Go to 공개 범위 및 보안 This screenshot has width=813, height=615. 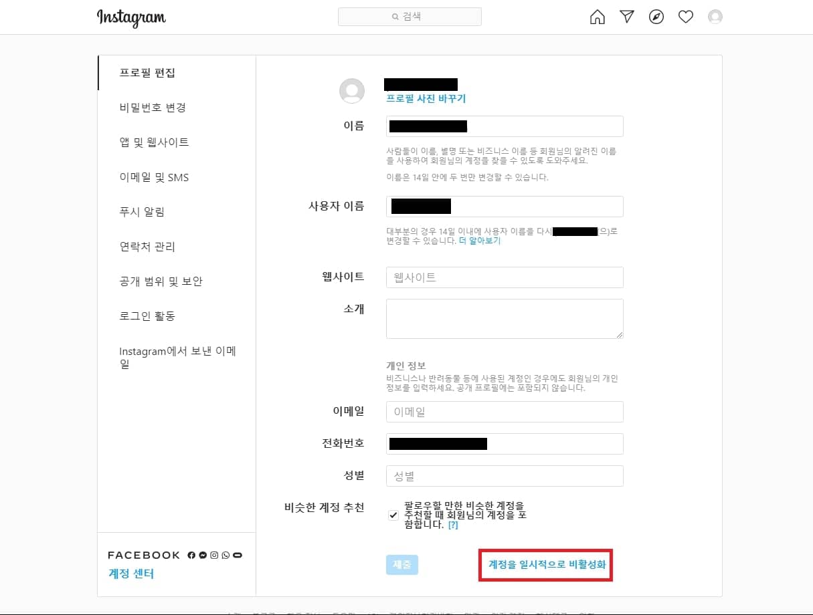click(177, 281)
